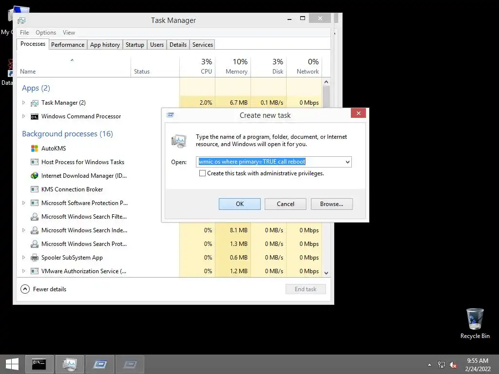Click the Internet Download Manager icon
This screenshot has height=374, width=499.
(x=35, y=175)
